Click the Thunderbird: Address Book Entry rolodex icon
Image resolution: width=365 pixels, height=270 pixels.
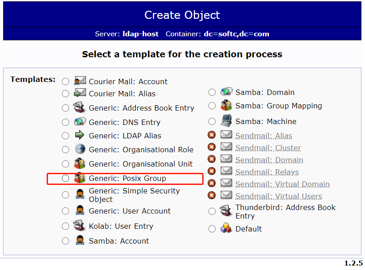[226, 210]
